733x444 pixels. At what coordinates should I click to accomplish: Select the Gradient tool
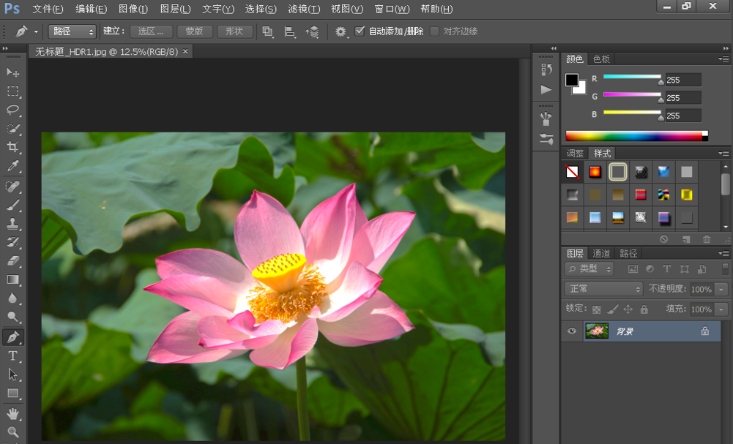[13, 279]
